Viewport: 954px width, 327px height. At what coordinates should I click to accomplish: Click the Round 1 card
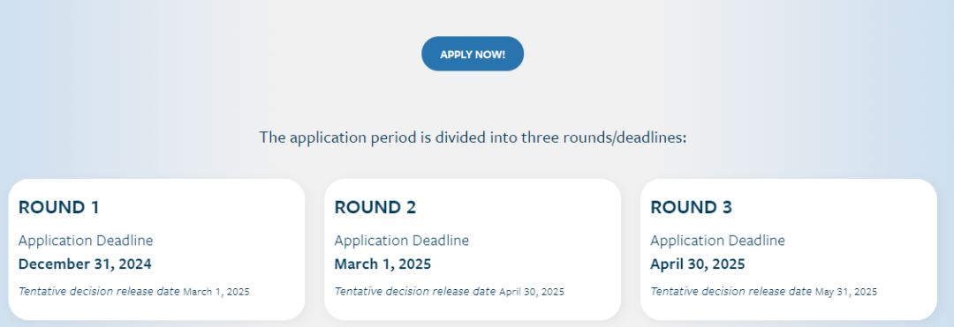(x=156, y=249)
